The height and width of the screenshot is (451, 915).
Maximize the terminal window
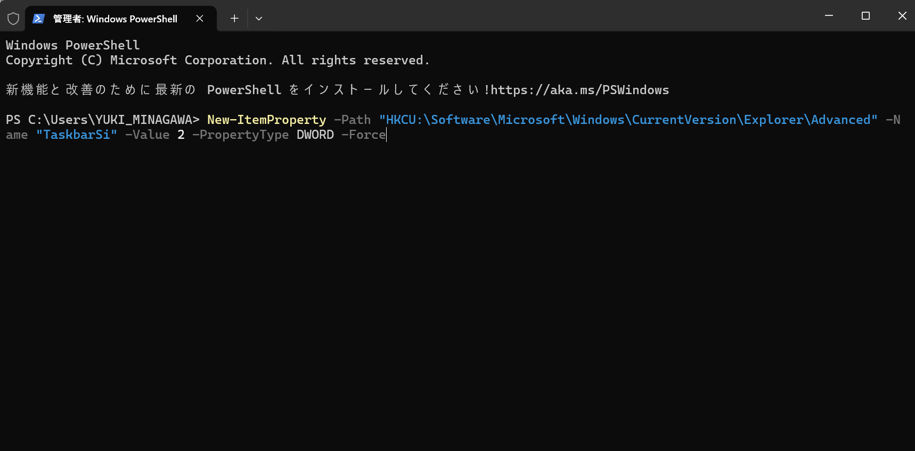pyautogui.click(x=865, y=16)
